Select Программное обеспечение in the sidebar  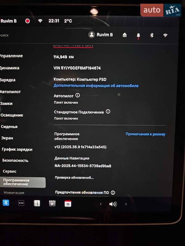[x=23, y=182]
